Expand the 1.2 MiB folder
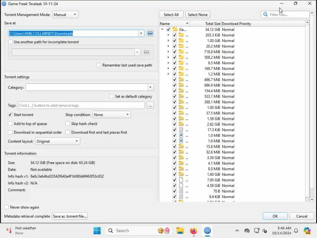Screen dimensions: 317x238 click(168, 74)
